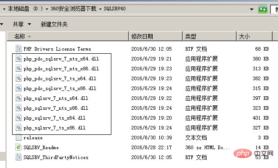Click the date 2016/6/29 19:21
The height and width of the screenshot is (168, 278).
pyautogui.click(x=151, y=59)
